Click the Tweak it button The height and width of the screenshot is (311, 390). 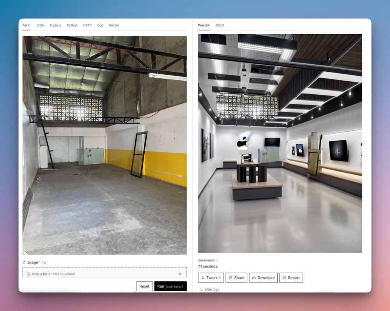click(x=211, y=278)
